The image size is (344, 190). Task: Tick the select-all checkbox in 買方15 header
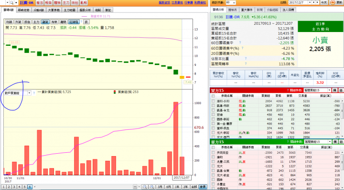click(x=213, y=96)
